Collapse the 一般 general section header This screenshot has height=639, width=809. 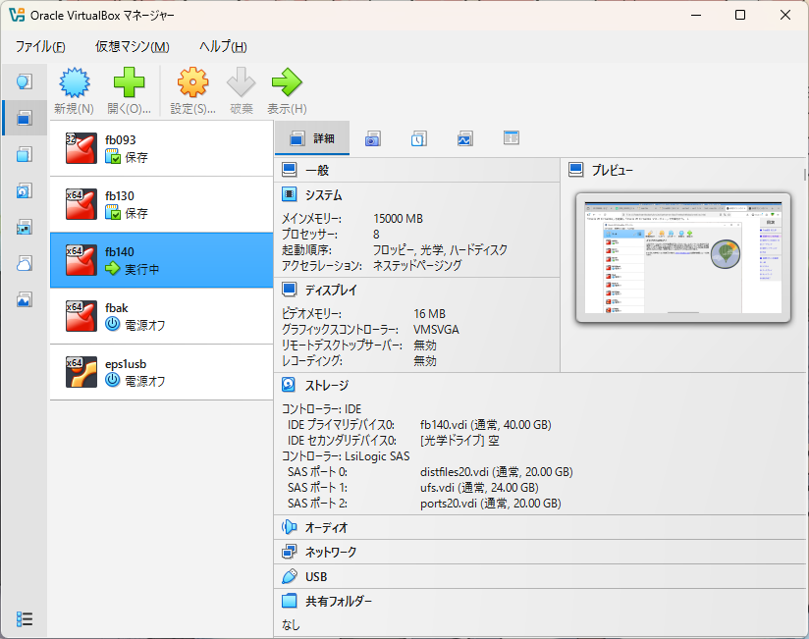tap(417, 170)
